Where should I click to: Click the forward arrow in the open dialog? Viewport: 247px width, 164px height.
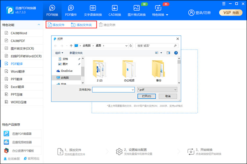pos(62,46)
